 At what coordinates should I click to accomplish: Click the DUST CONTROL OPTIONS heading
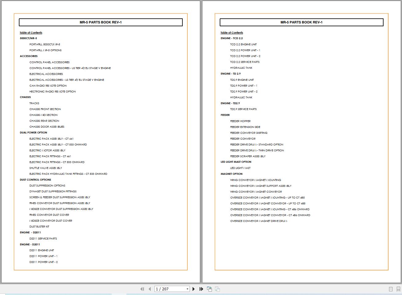click(x=36, y=180)
